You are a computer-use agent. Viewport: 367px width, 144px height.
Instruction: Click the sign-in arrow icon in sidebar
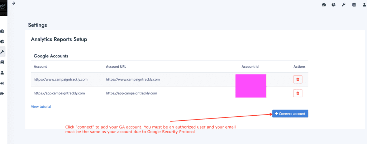[x=3, y=83]
